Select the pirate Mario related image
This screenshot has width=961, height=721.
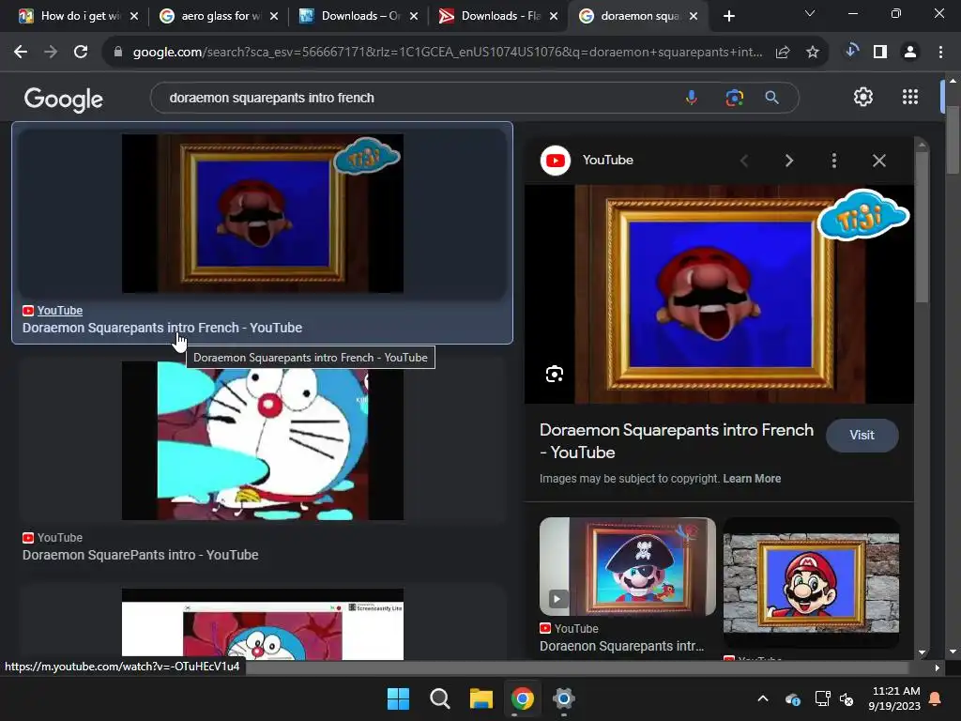[x=628, y=566]
